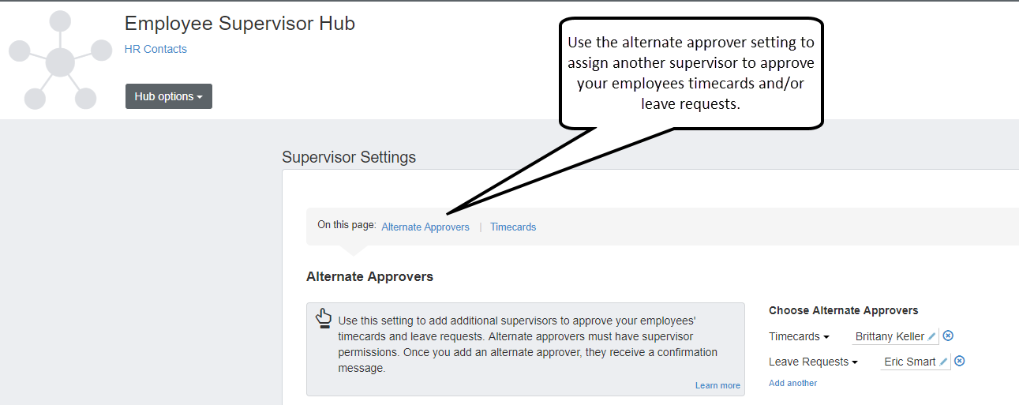Edit Eric Smart using the pencil icon
Image resolution: width=1019 pixels, height=405 pixels.
click(943, 362)
